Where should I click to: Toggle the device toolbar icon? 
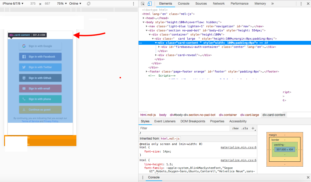coord(150,4)
